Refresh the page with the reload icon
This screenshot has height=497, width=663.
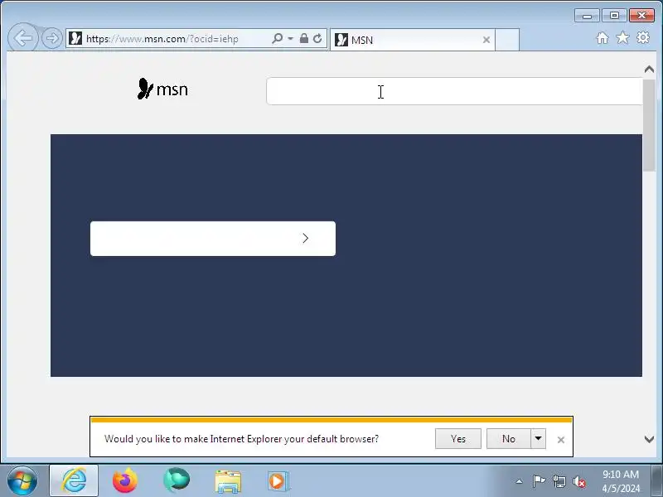[x=317, y=38]
